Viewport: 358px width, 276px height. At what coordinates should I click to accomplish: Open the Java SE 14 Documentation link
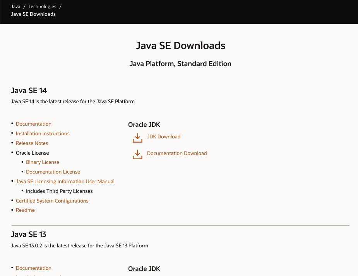tap(34, 124)
